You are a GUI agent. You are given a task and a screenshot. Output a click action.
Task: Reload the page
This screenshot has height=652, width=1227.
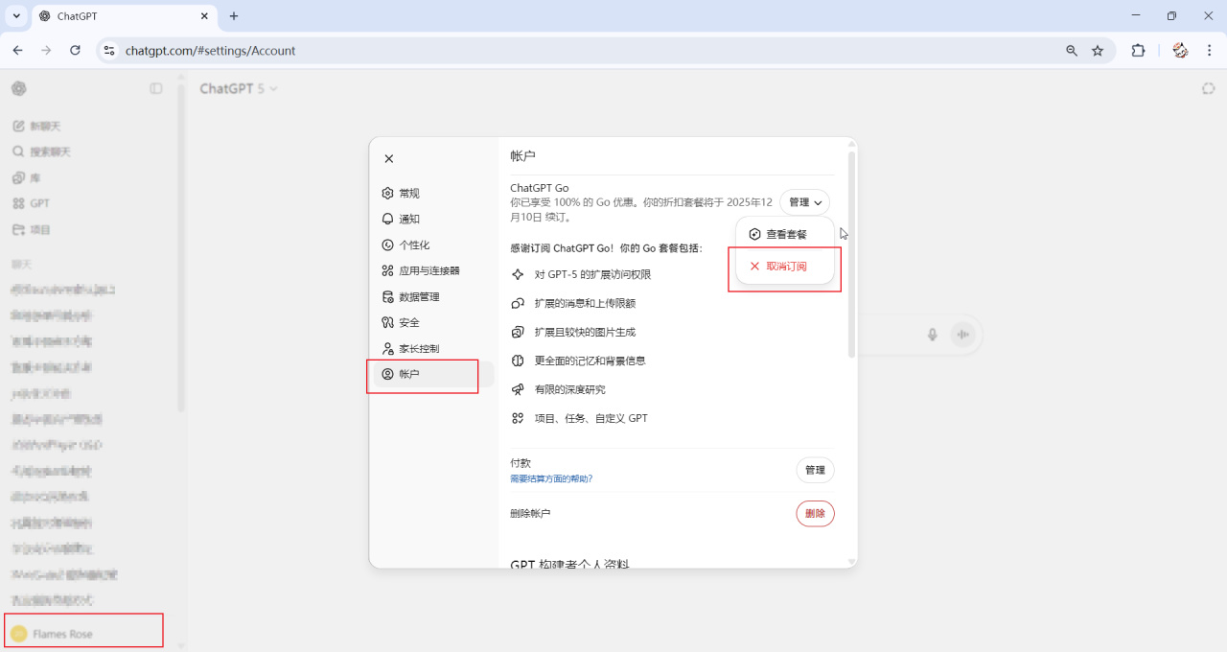75,51
